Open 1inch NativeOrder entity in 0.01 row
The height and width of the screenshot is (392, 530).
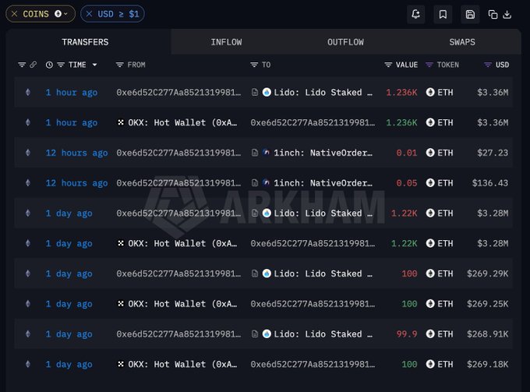coord(323,153)
